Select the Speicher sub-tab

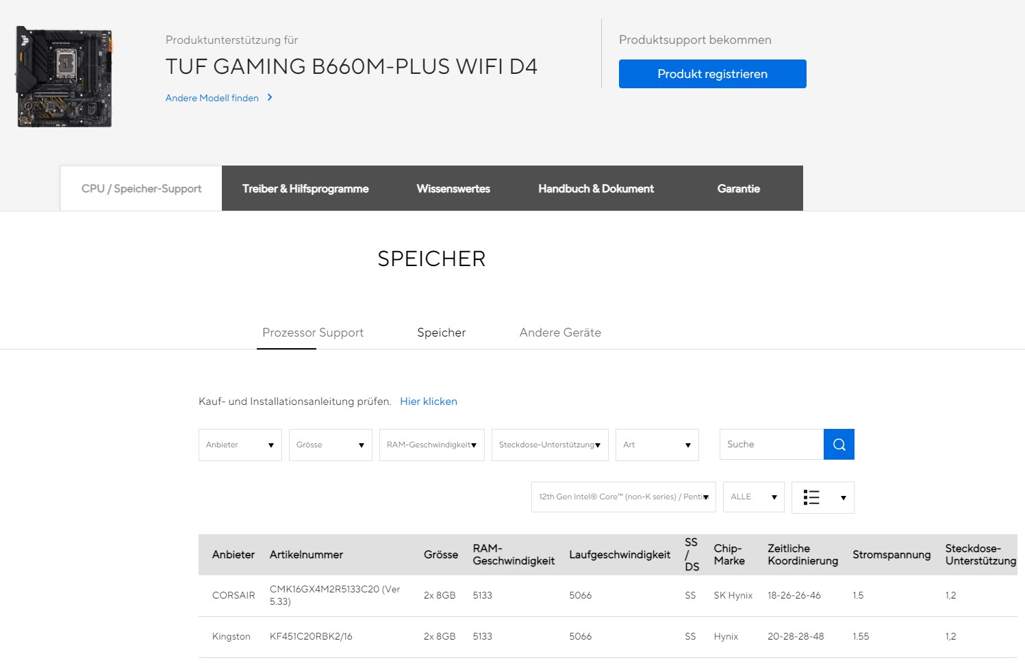tap(442, 332)
